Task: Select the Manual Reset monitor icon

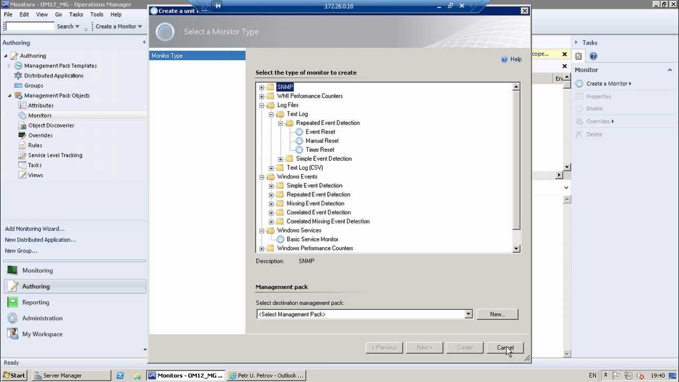Action: (x=299, y=141)
